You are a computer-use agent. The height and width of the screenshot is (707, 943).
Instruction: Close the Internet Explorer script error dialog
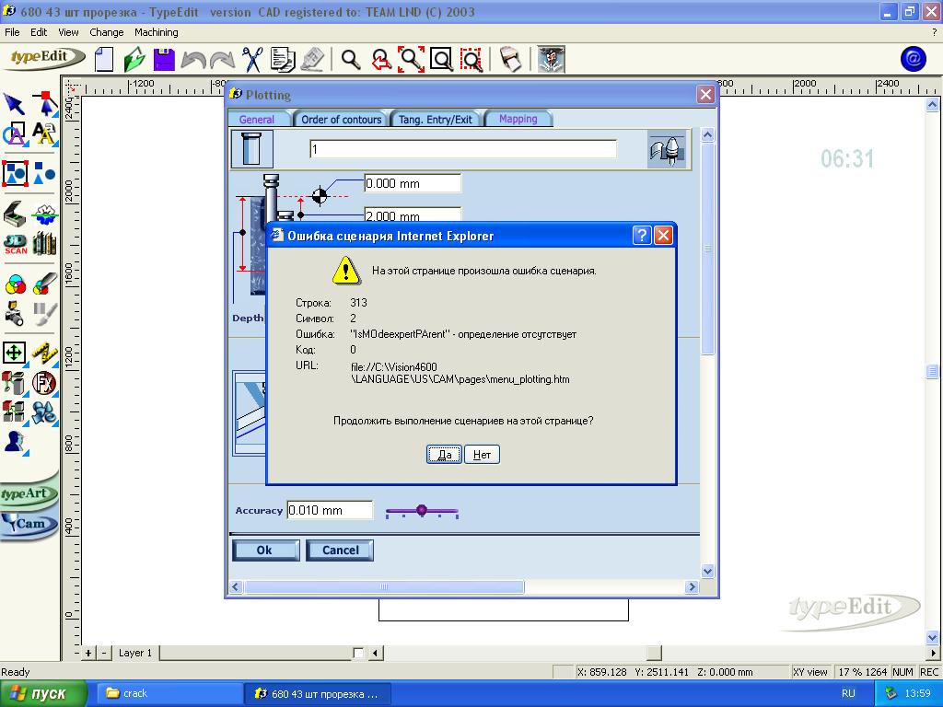(663, 235)
